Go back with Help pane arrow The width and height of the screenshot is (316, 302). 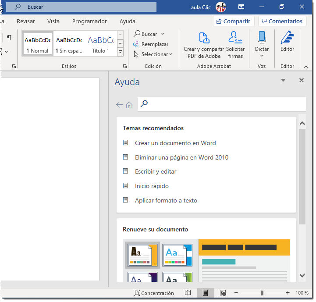coord(119,105)
